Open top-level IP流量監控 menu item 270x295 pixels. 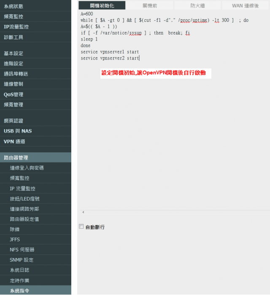coord(35,27)
